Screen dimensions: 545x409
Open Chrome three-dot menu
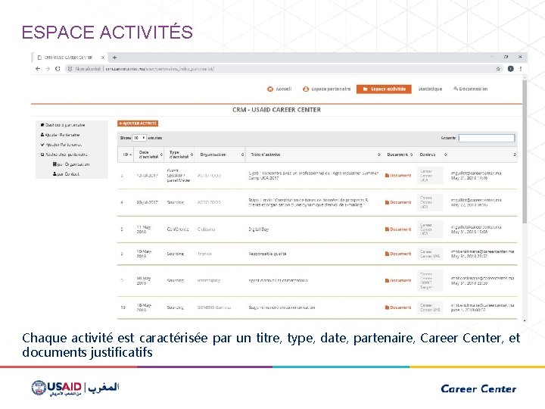[x=521, y=69]
